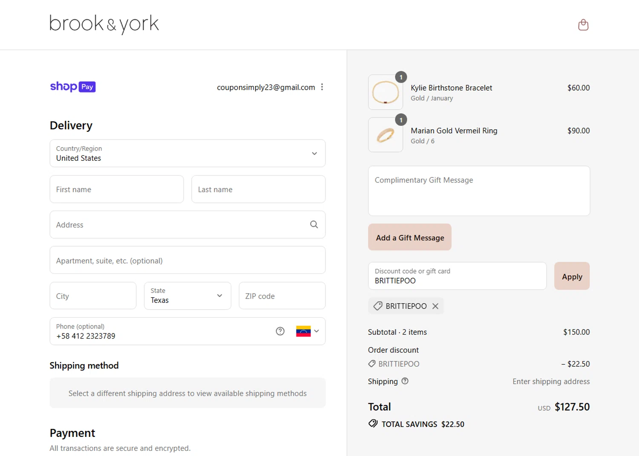
Task: Click the $60.00 bracelet price
Action: [x=579, y=88]
